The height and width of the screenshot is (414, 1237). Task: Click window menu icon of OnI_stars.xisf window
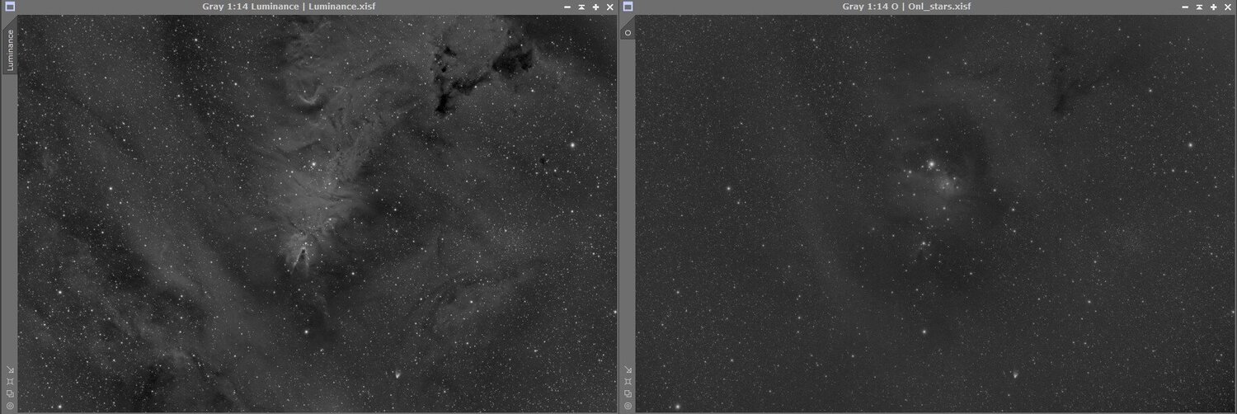[x=628, y=7]
